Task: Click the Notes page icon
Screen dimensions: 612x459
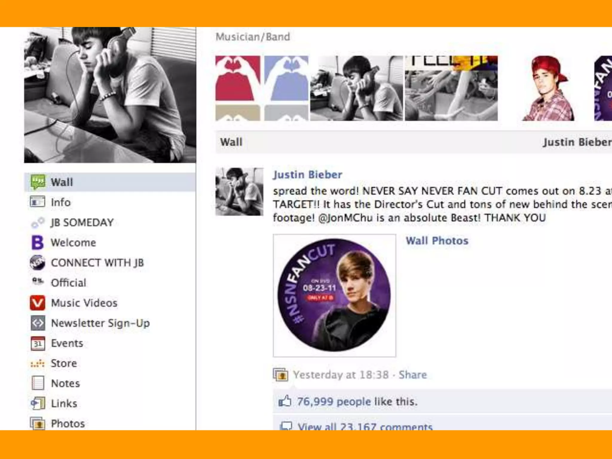Action: (38, 383)
